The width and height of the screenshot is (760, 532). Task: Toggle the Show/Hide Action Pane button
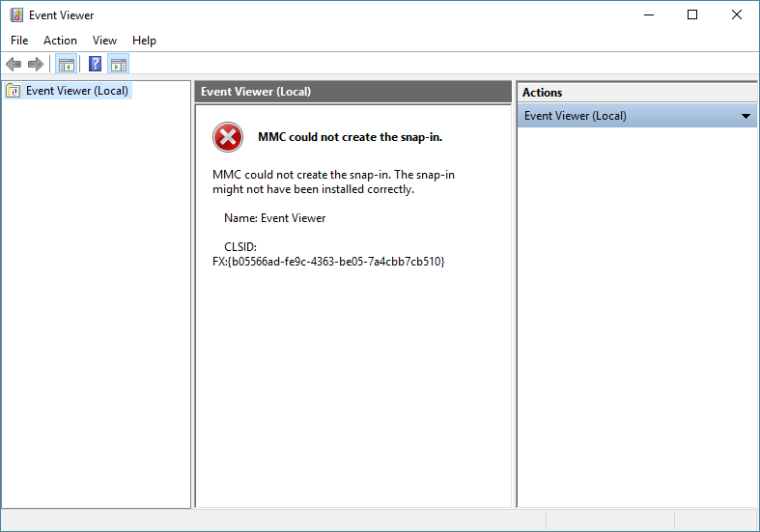tap(119, 65)
